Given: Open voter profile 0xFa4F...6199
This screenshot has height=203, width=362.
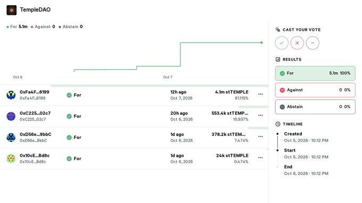Looking at the screenshot, I should click(35, 92).
